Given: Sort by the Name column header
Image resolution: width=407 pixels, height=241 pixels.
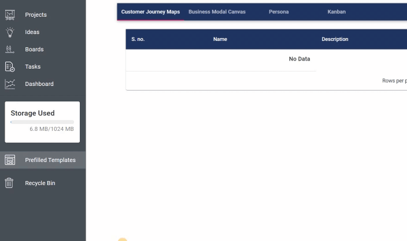Looking at the screenshot, I should coord(220,39).
